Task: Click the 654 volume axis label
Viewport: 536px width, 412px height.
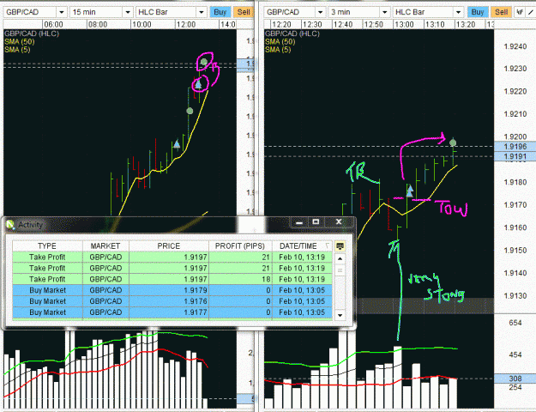Action: (x=515, y=323)
